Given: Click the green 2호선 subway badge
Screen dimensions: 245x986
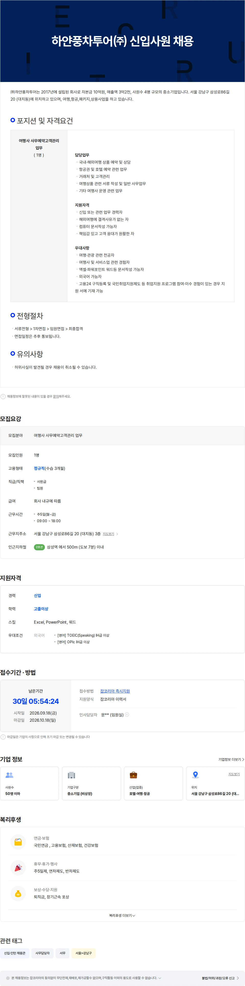Looking at the screenshot, I should coord(39,547).
